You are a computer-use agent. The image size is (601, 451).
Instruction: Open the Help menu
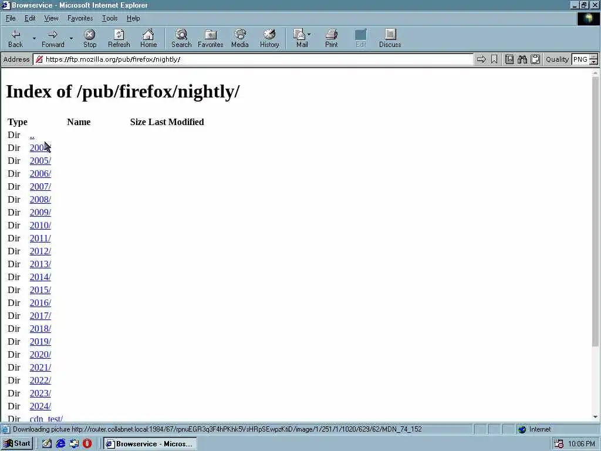pyautogui.click(x=133, y=18)
